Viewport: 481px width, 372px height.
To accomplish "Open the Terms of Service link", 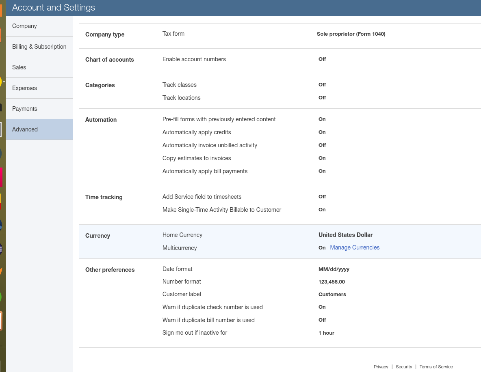I will coord(436,367).
